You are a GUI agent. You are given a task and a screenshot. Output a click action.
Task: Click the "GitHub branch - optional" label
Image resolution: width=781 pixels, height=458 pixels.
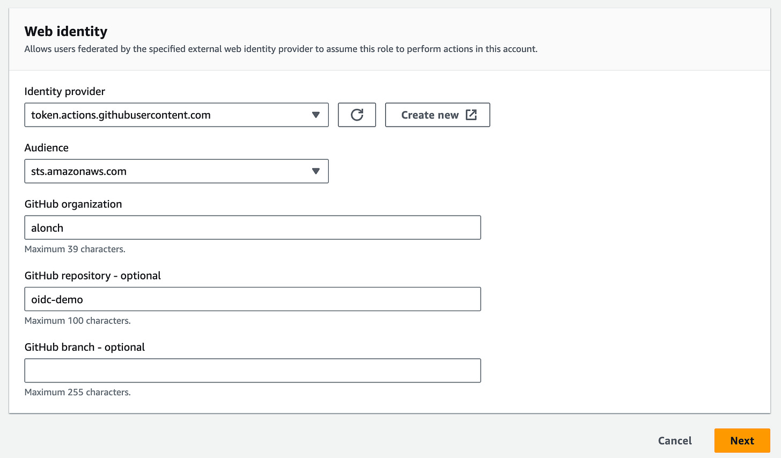(85, 347)
